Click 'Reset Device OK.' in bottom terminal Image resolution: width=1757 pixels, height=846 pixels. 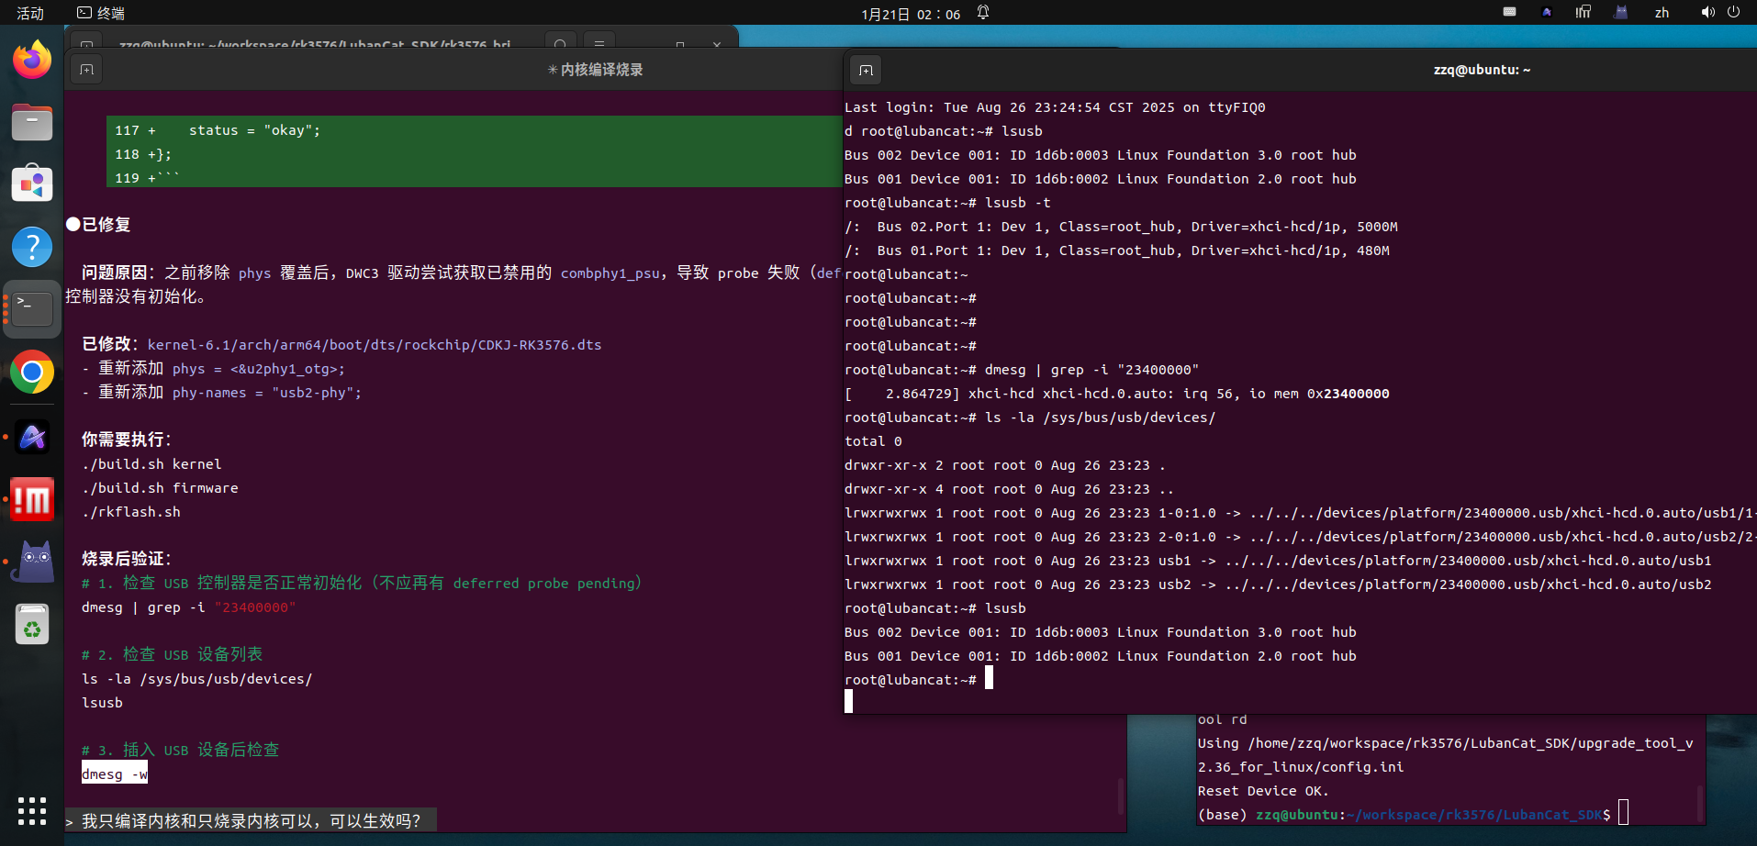tap(1263, 791)
